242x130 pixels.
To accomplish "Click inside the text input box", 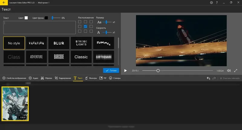I will coord(39,27).
